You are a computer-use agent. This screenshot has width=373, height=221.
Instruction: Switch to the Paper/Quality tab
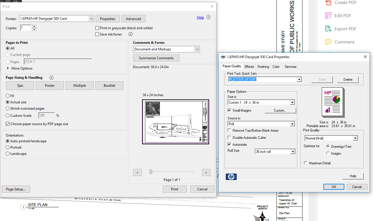click(x=232, y=66)
